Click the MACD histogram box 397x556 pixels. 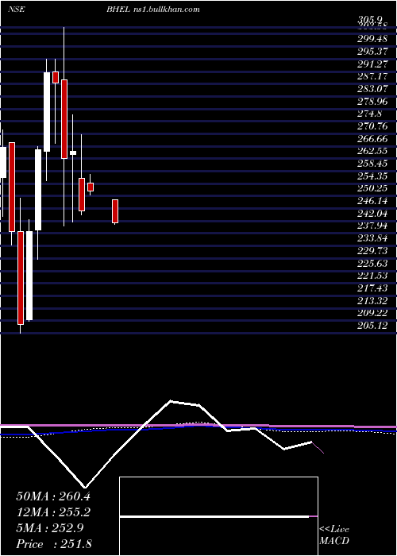(218, 516)
